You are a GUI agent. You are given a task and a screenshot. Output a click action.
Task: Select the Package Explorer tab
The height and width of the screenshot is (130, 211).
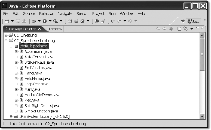pyautogui.click(x=22, y=29)
